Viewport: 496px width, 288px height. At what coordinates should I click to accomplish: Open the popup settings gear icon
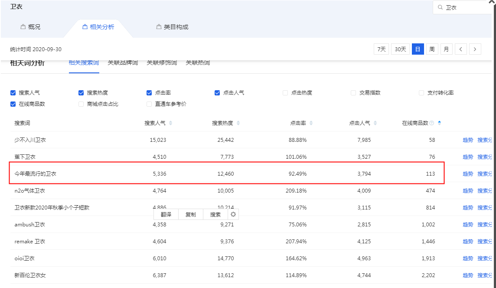[233, 215]
